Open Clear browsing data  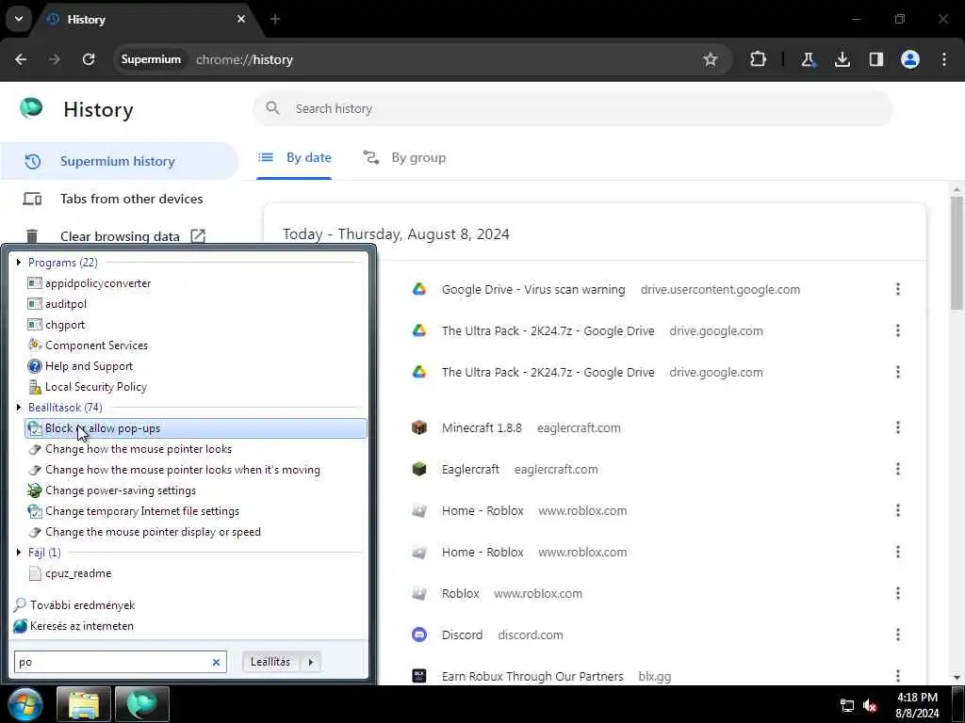click(x=119, y=236)
